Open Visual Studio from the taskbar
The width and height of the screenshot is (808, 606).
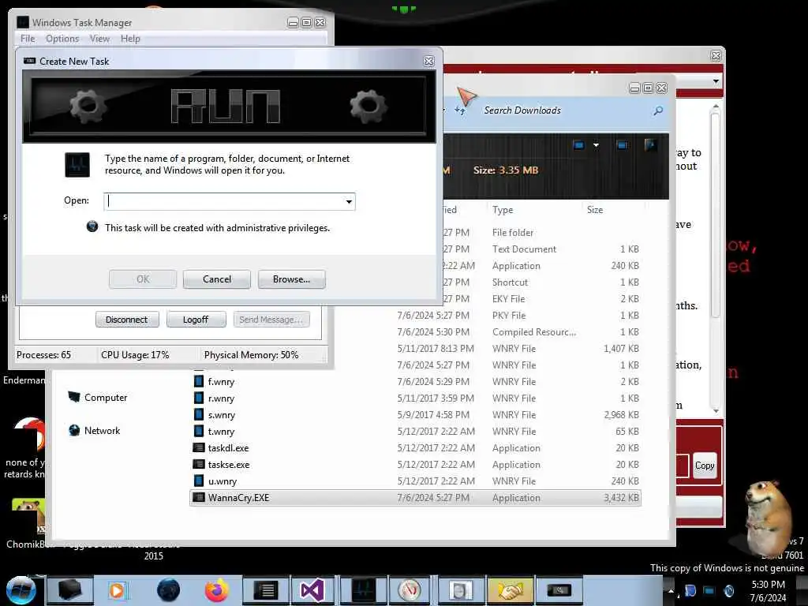[x=312, y=590]
